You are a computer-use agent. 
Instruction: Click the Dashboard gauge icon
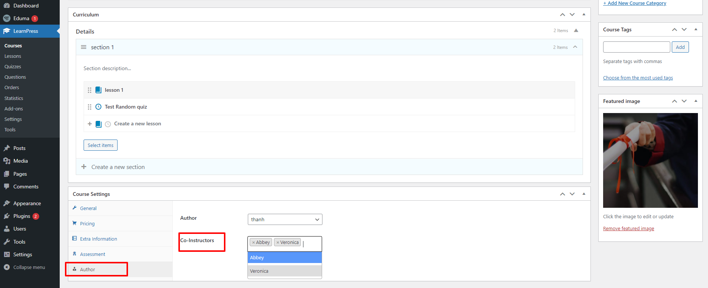(7, 6)
